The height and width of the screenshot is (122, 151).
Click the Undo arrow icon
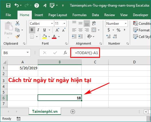17,5
